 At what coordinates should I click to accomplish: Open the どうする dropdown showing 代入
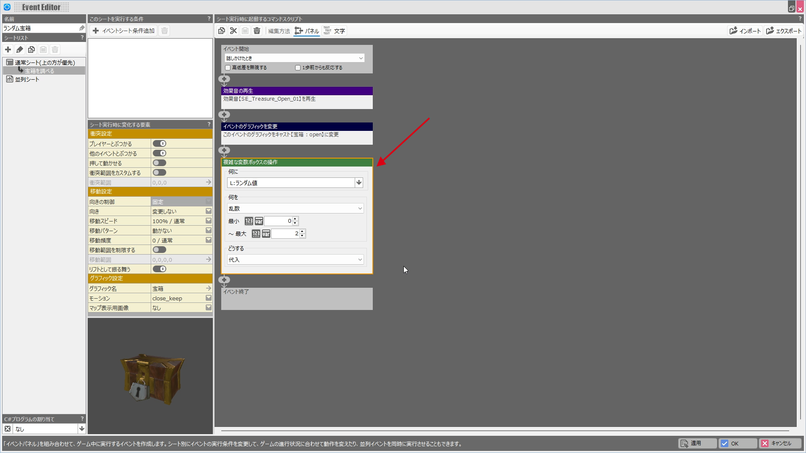coord(295,260)
